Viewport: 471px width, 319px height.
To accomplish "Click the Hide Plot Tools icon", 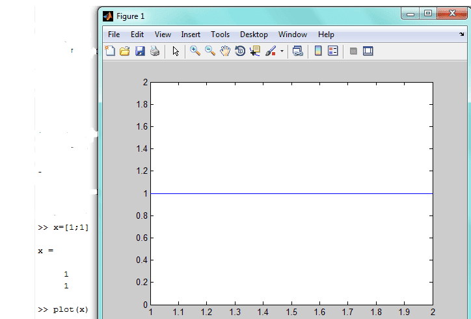I will [x=353, y=51].
